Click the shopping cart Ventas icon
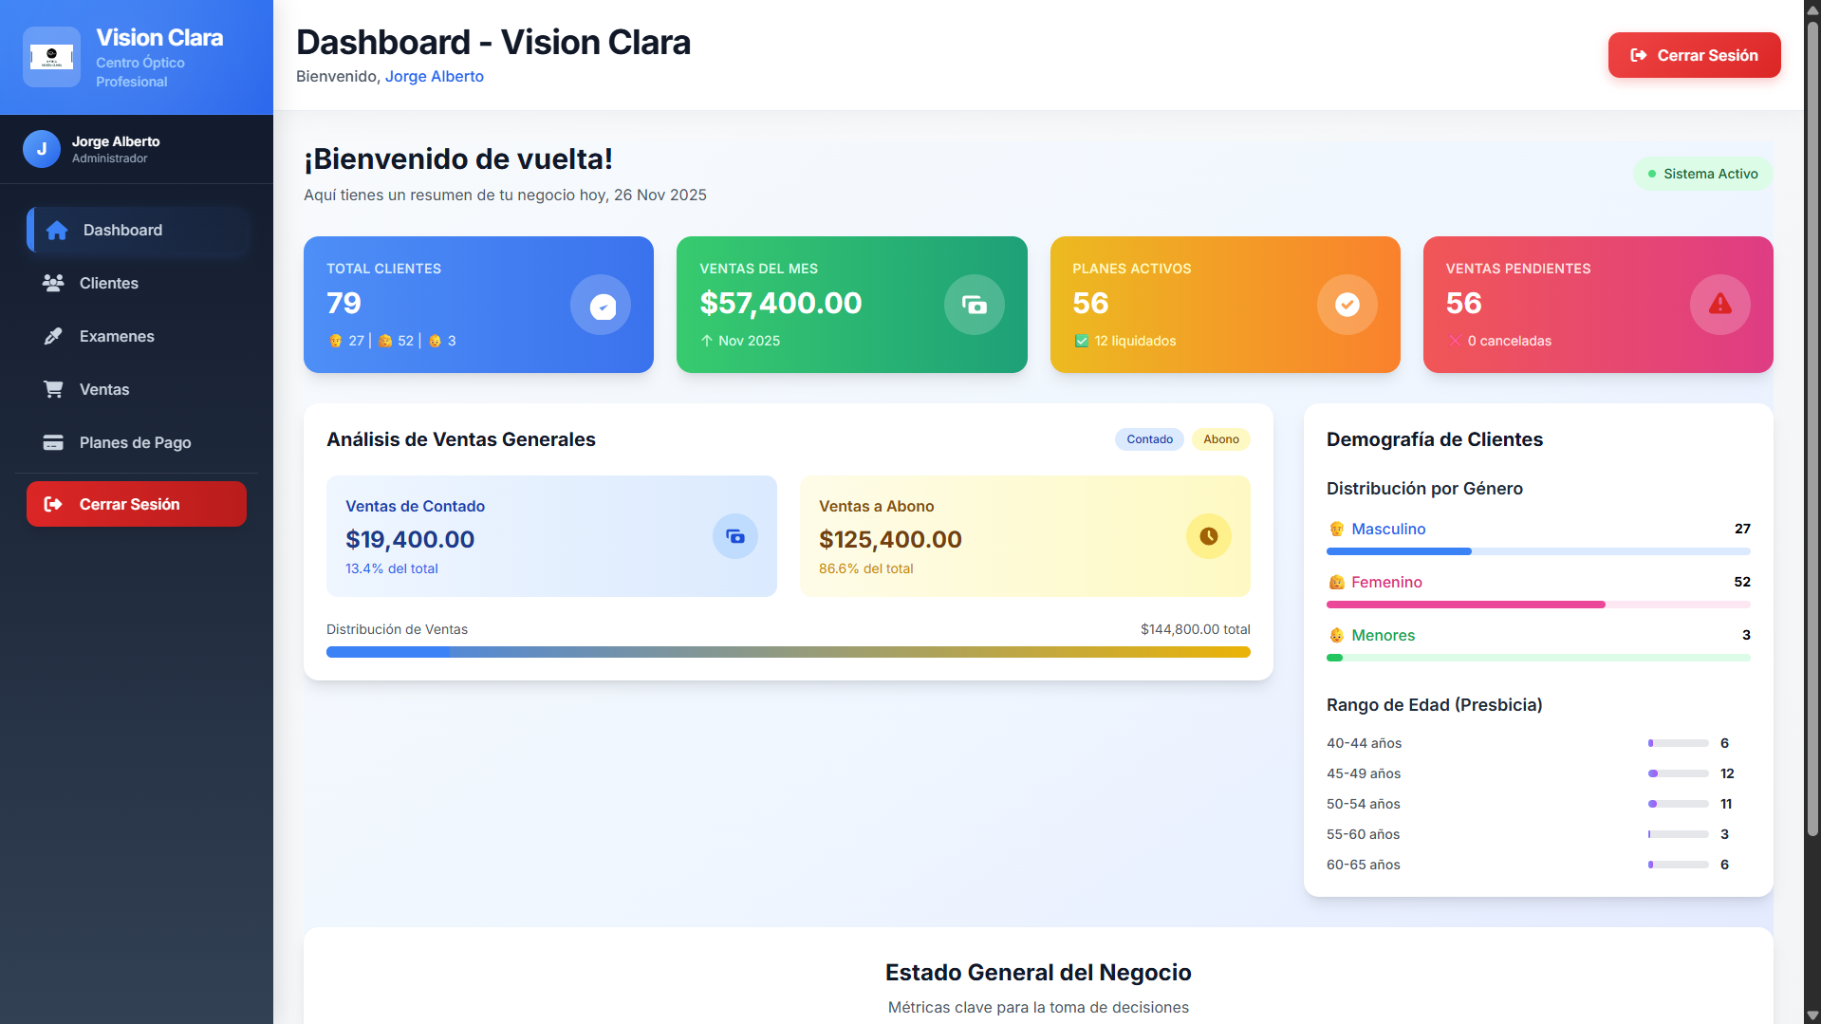The image size is (1821, 1024). (x=56, y=389)
